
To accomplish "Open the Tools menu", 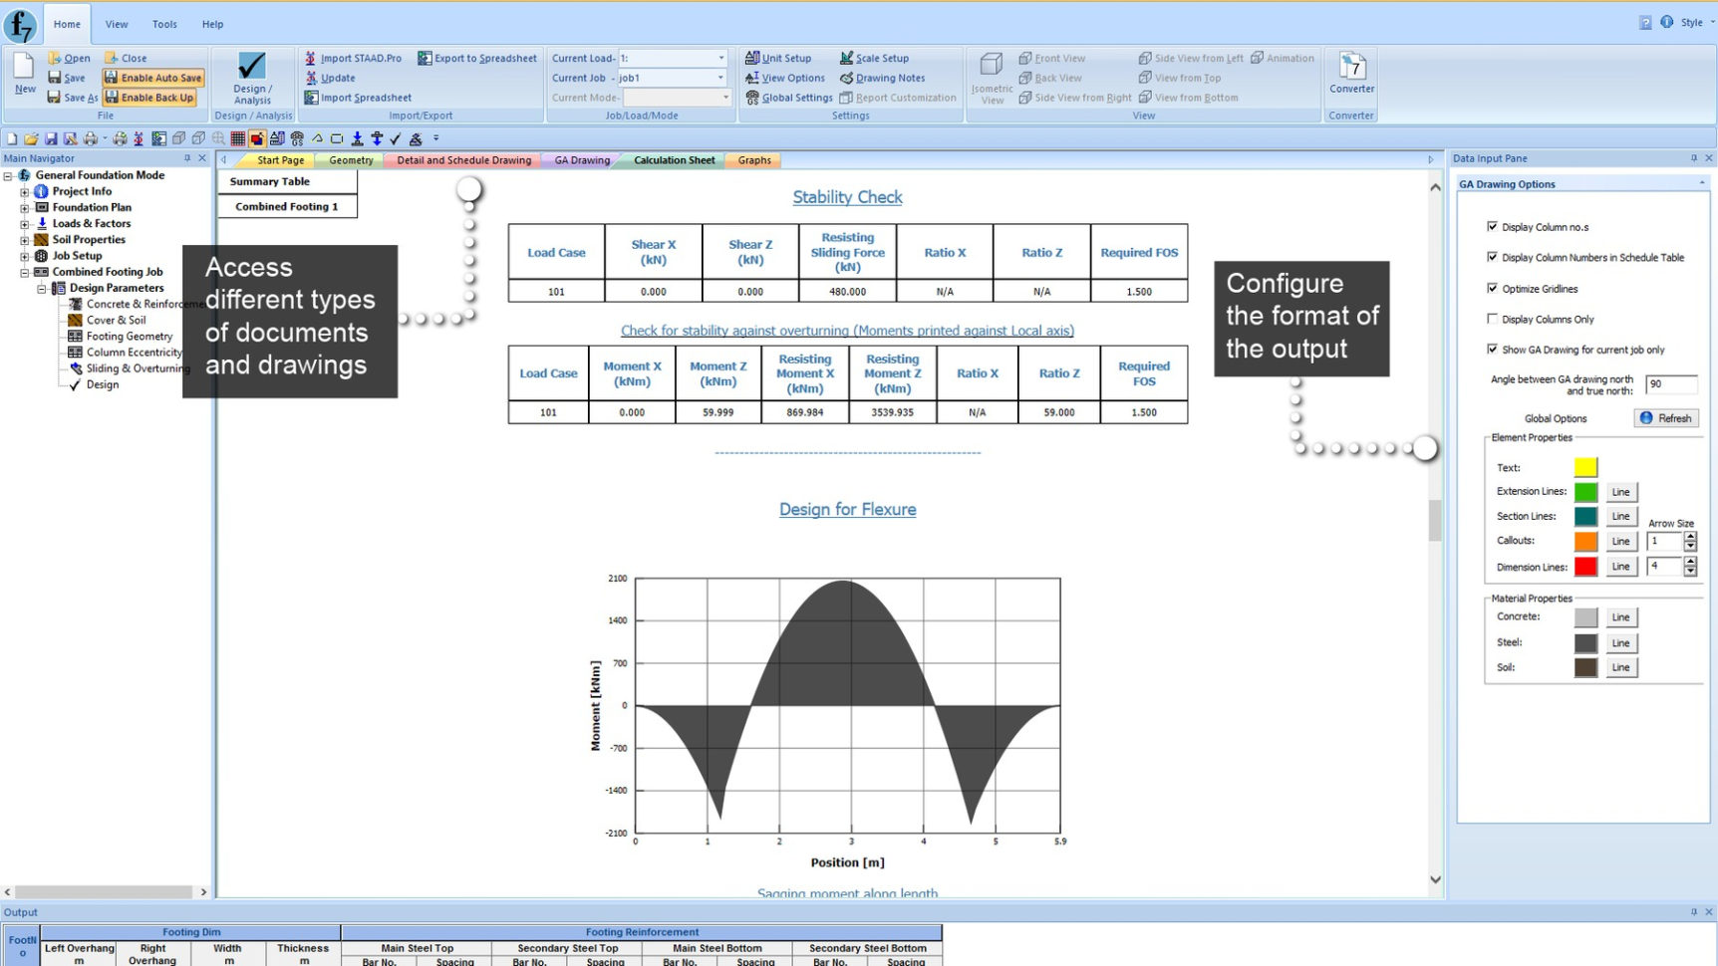I will pos(163,23).
